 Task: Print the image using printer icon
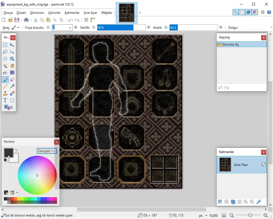26,20
